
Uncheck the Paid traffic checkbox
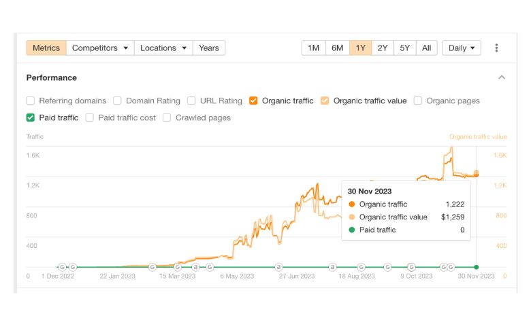(x=31, y=117)
